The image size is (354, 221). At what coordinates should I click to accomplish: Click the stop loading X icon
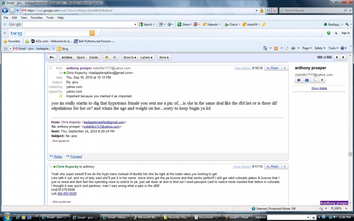(274, 10)
